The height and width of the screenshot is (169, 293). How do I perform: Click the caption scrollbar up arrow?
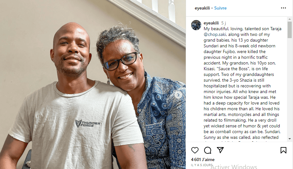[290, 19]
